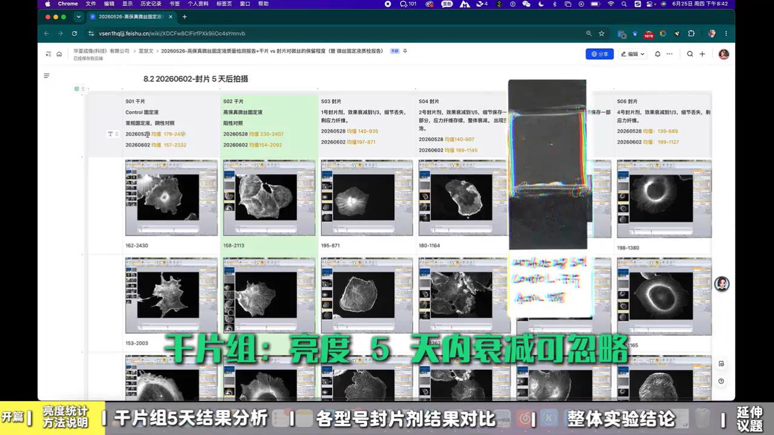Open the notifications bell icon
This screenshot has width=774, height=435.
click(657, 54)
